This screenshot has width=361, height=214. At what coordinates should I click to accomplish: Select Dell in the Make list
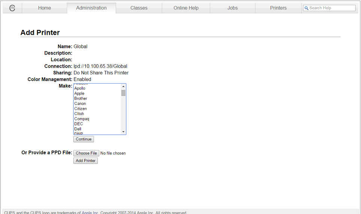click(x=97, y=129)
